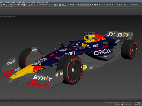Open the Material Editor
This screenshot has height=106, width=142.
tap(68, 5)
